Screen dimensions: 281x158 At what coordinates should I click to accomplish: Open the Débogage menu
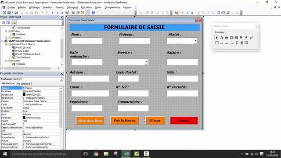72,7
